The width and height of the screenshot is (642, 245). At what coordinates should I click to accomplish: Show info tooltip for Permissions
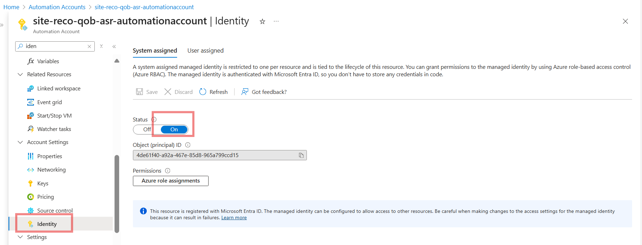168,171
